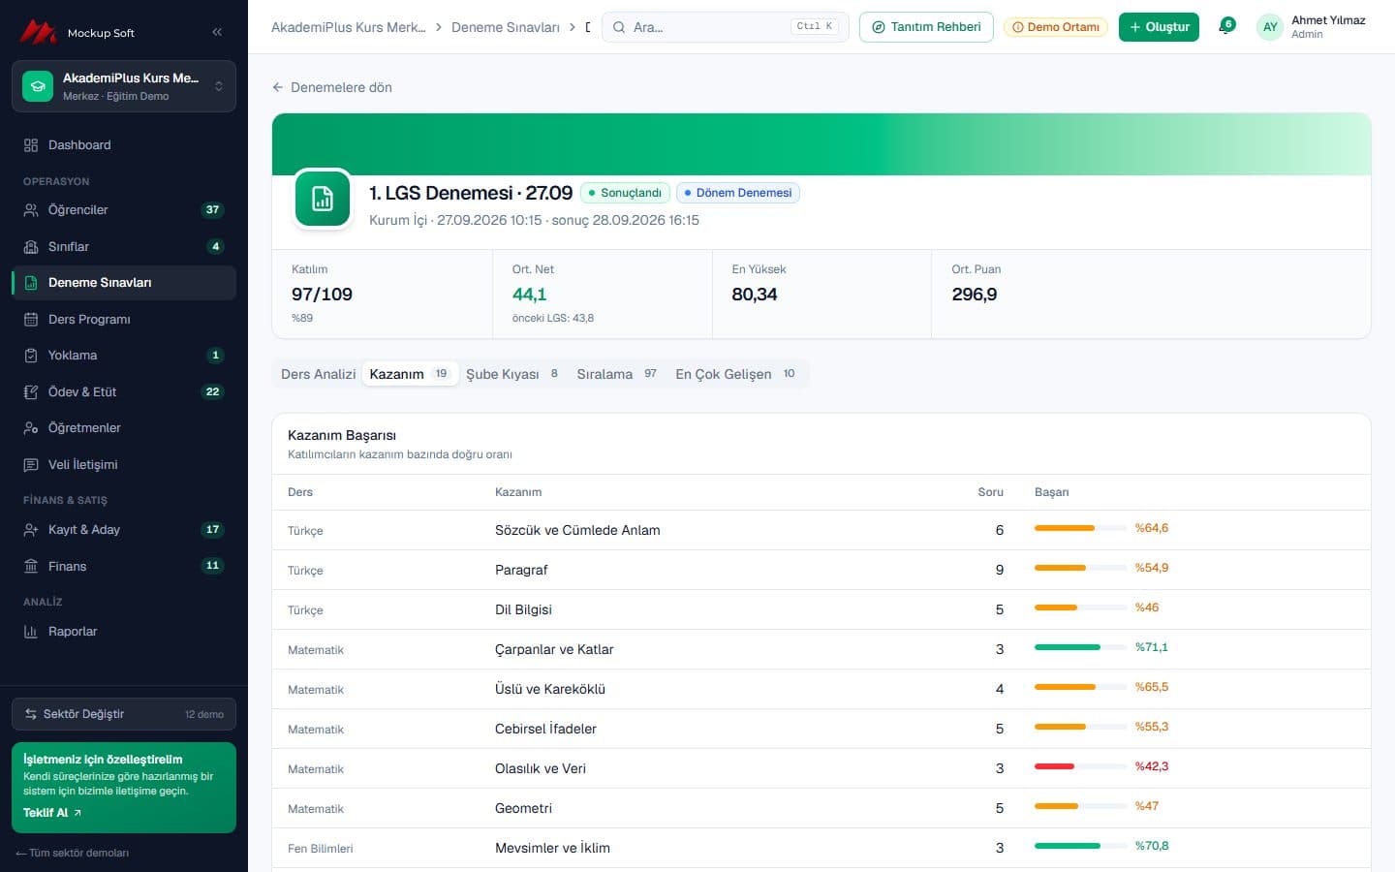Screen dimensions: 1395x872
Task: Open the Ödev & Etüt edit icon
Action: (31, 392)
